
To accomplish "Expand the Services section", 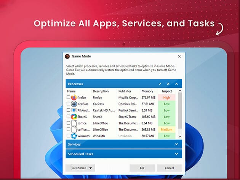I will [176, 145].
